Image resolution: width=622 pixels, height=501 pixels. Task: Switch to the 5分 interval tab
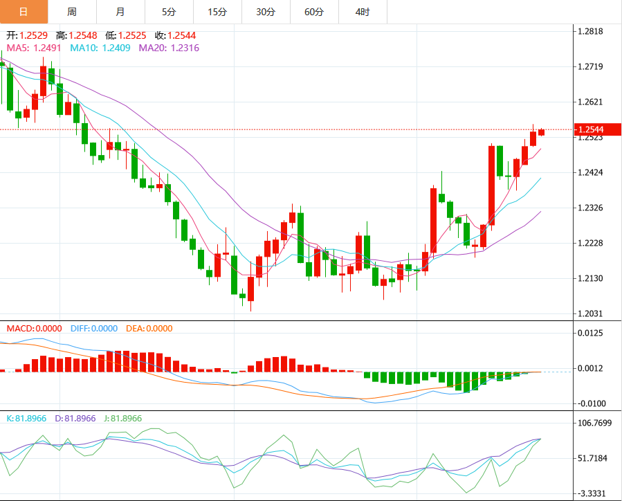click(x=169, y=12)
